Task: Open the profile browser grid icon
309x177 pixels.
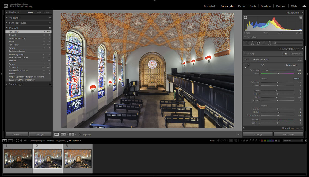Action: (x=300, y=59)
